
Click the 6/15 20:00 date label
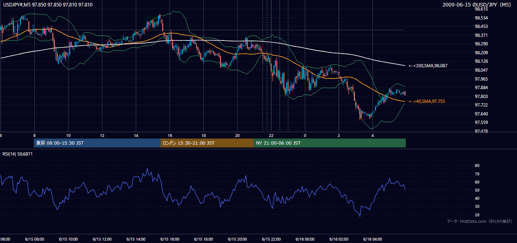(x=237, y=239)
